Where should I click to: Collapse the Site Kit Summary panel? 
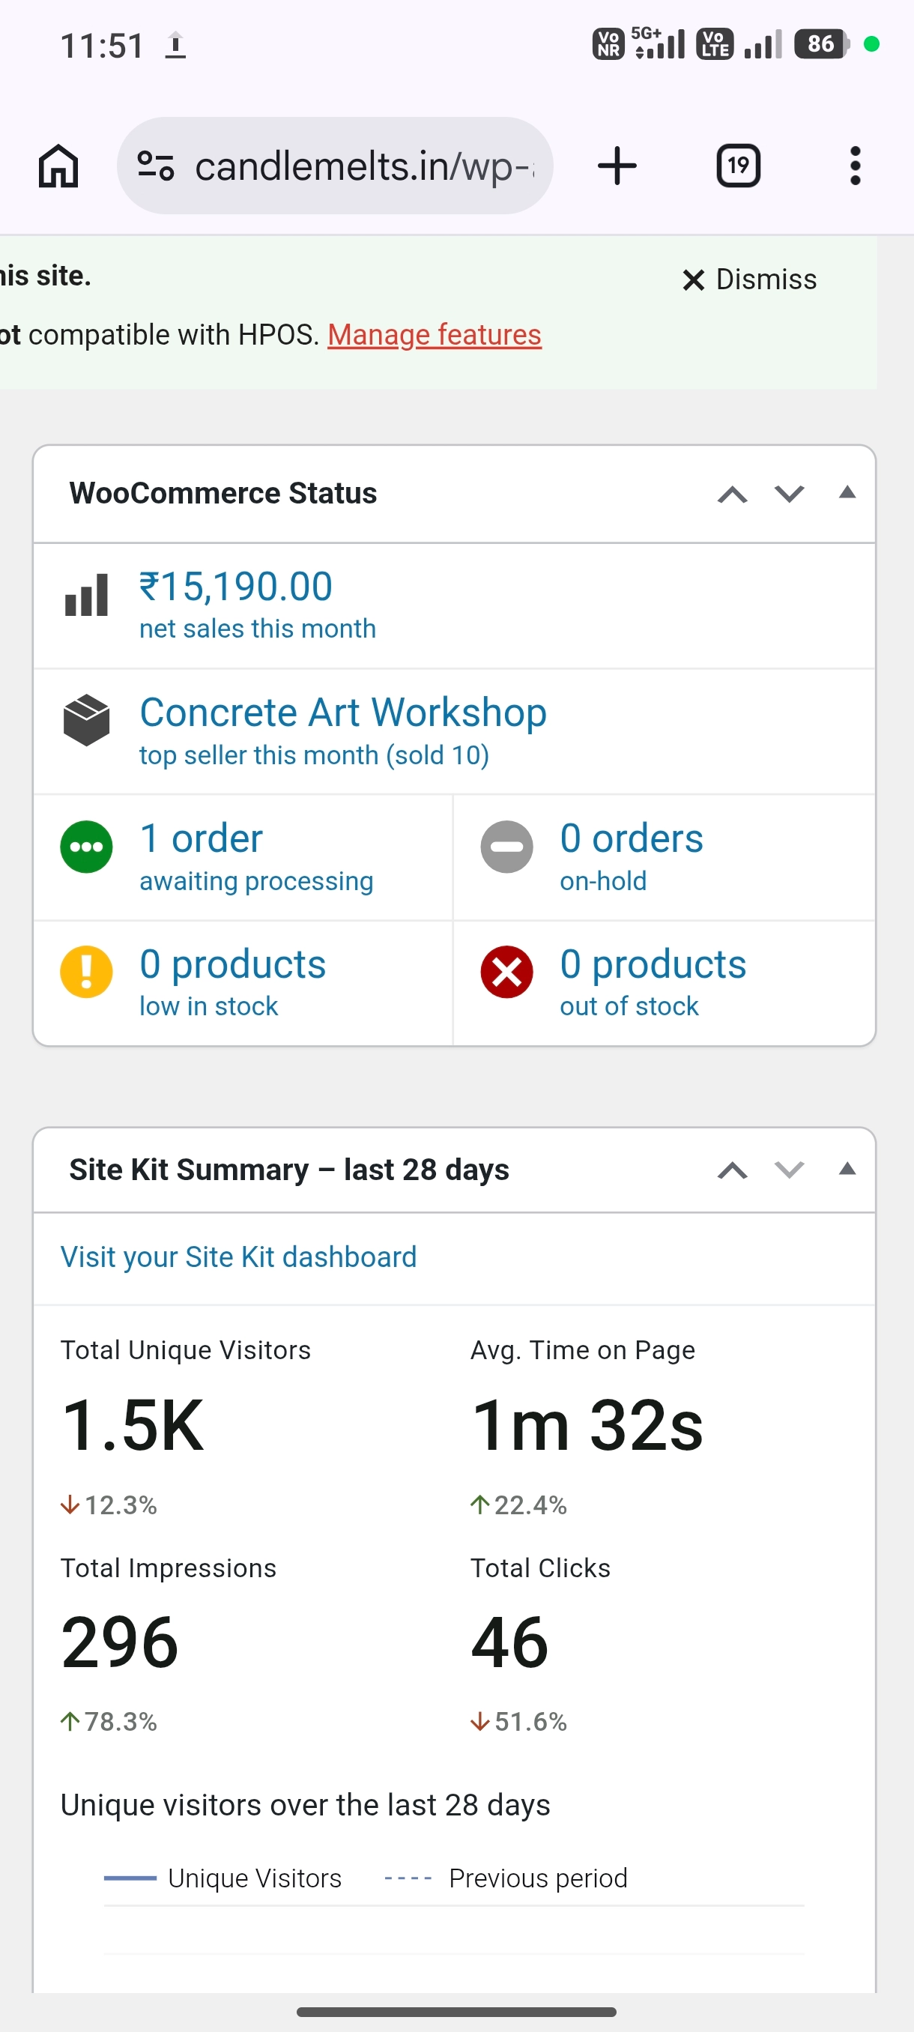pyautogui.click(x=847, y=1169)
